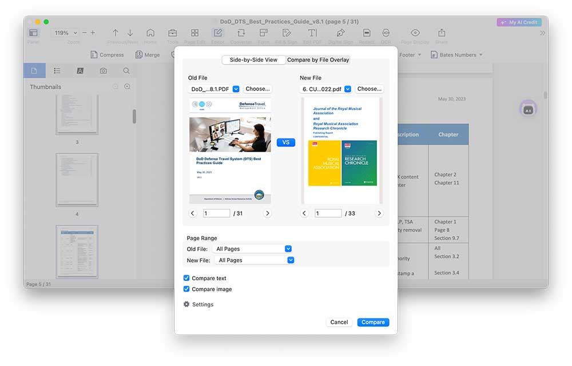Viewport: 572px width, 366px height.
Task: Click the Cancel button
Action: [339, 323]
